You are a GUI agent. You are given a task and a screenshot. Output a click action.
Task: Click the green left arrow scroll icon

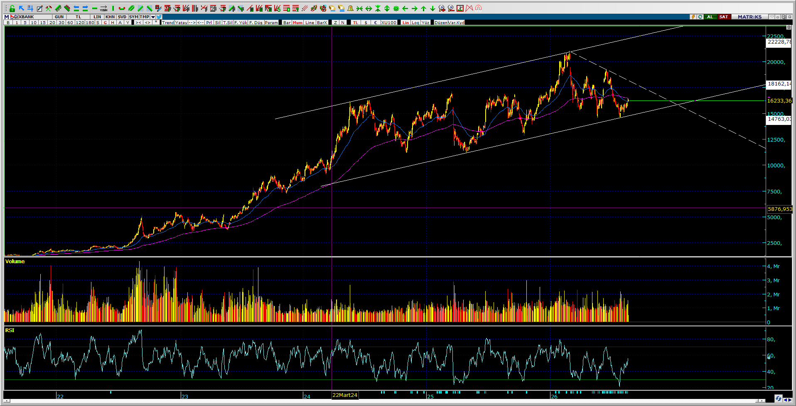[x=405, y=8]
